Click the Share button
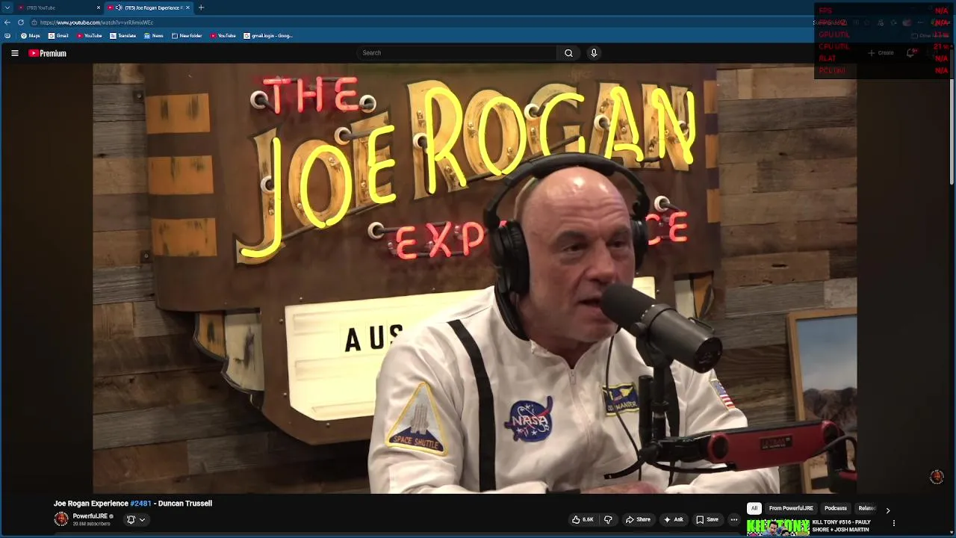The image size is (956, 538). [638, 519]
